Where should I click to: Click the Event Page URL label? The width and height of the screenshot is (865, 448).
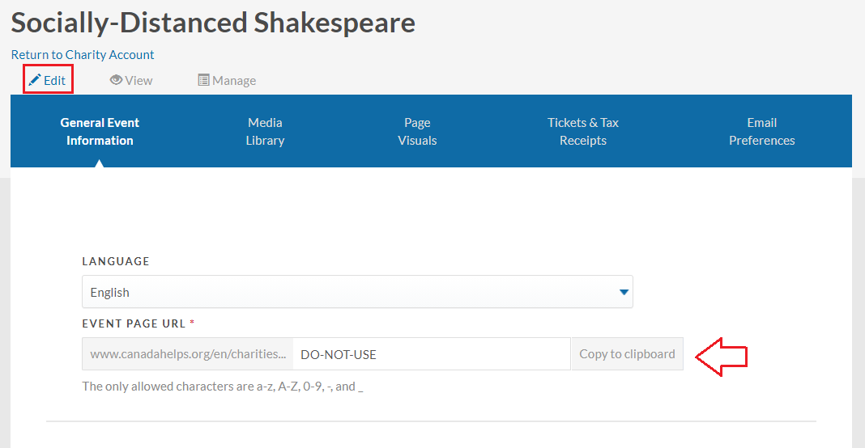coord(134,323)
